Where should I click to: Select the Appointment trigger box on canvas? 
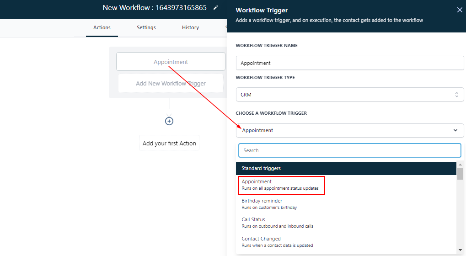pyautogui.click(x=171, y=62)
